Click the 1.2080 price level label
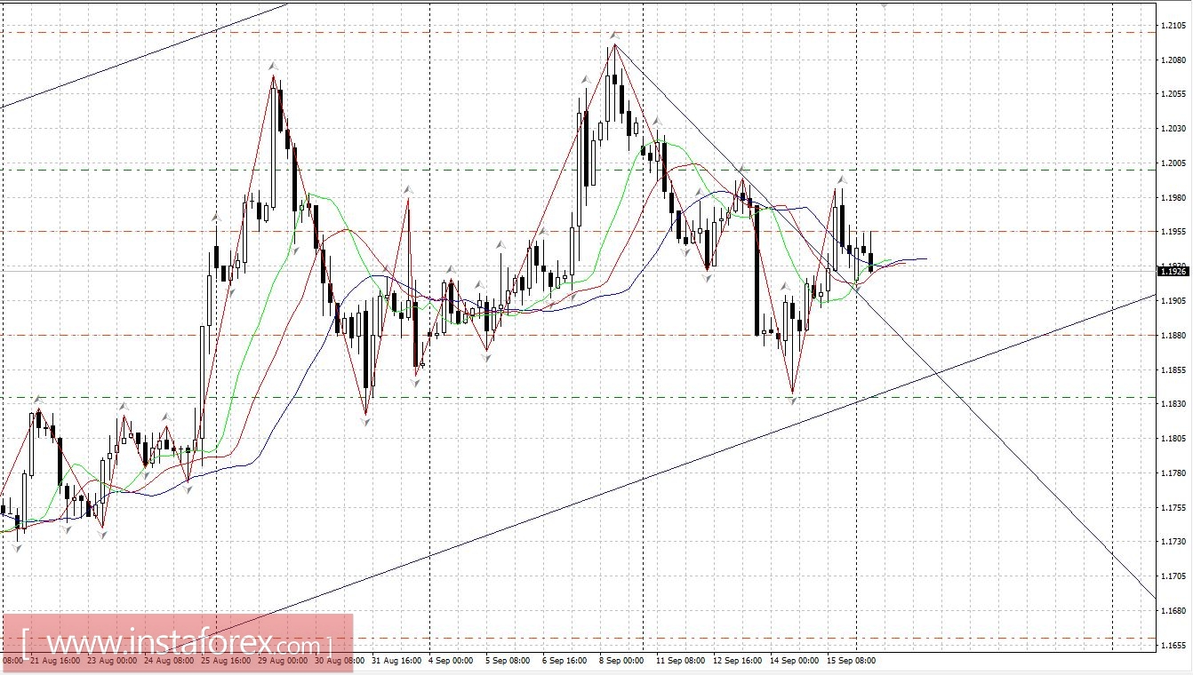 pos(1174,60)
